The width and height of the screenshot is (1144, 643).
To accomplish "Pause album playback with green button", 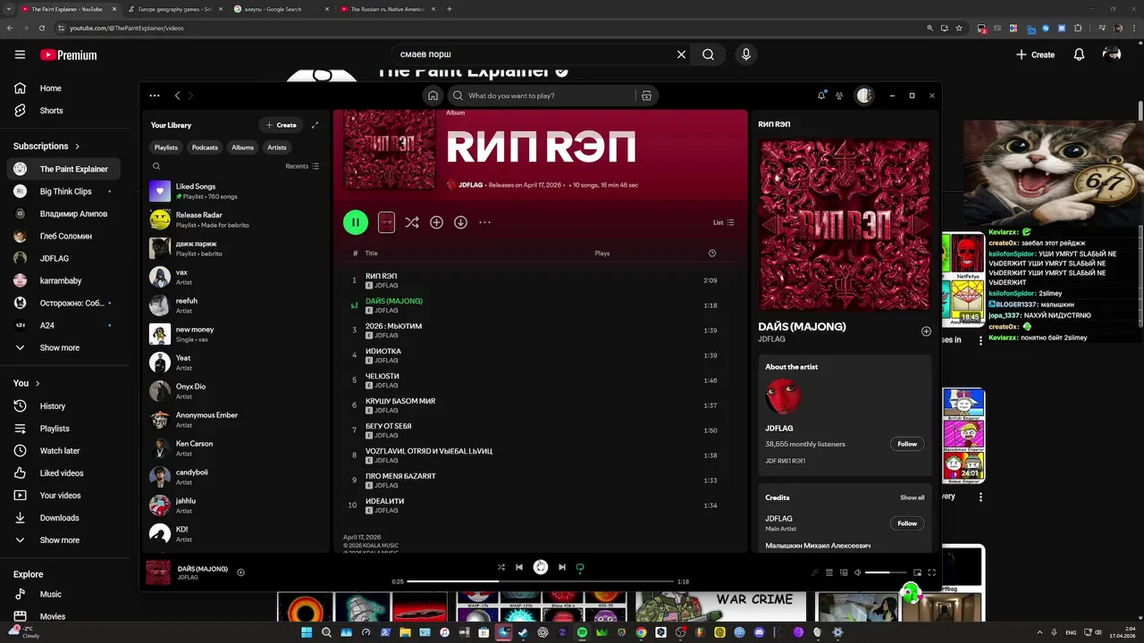I will click(x=356, y=222).
